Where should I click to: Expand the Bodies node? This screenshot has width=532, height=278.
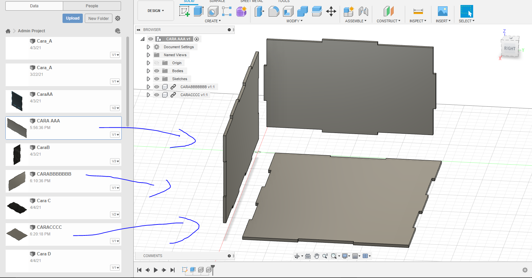click(148, 71)
